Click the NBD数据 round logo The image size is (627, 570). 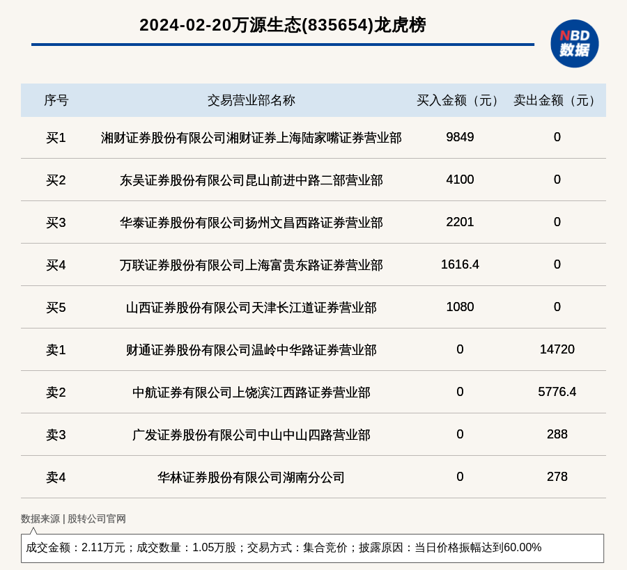574,44
